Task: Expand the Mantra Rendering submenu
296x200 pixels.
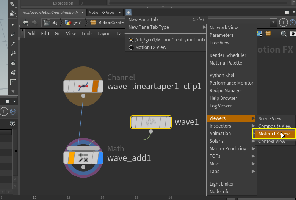Action: point(232,149)
